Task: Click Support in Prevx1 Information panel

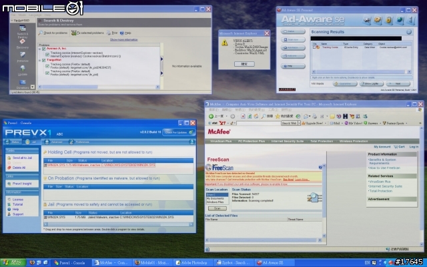Action: click(15, 214)
